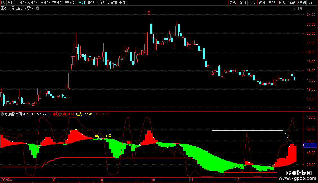
Task: Click the 返回 back button
Action: coord(312,3)
